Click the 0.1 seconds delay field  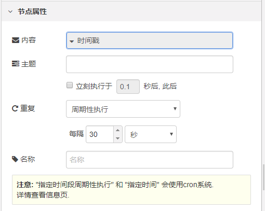(128, 87)
